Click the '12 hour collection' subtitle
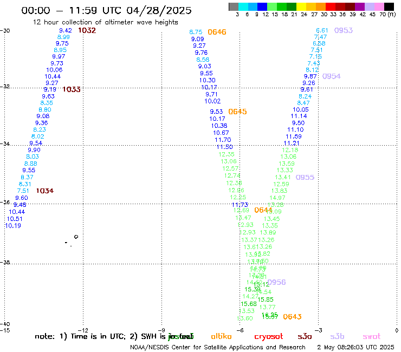Image resolution: width=401 pixels, height=352 pixels. tap(105, 22)
